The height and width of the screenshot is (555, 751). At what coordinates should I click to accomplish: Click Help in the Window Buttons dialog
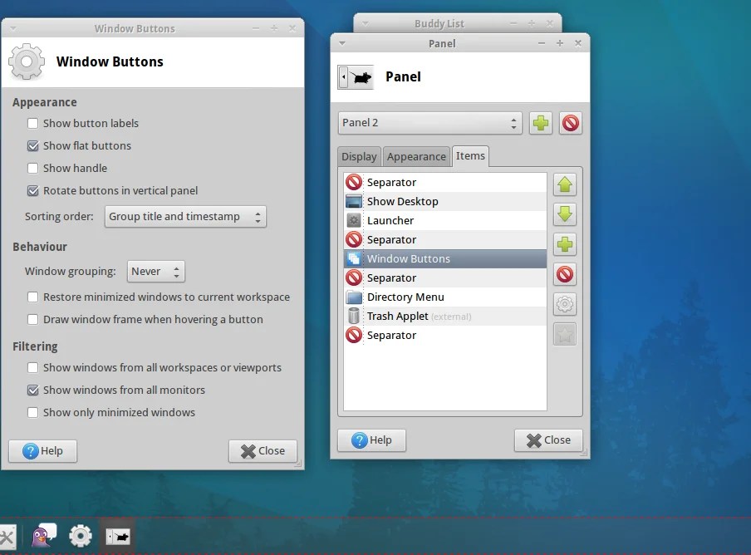click(42, 451)
